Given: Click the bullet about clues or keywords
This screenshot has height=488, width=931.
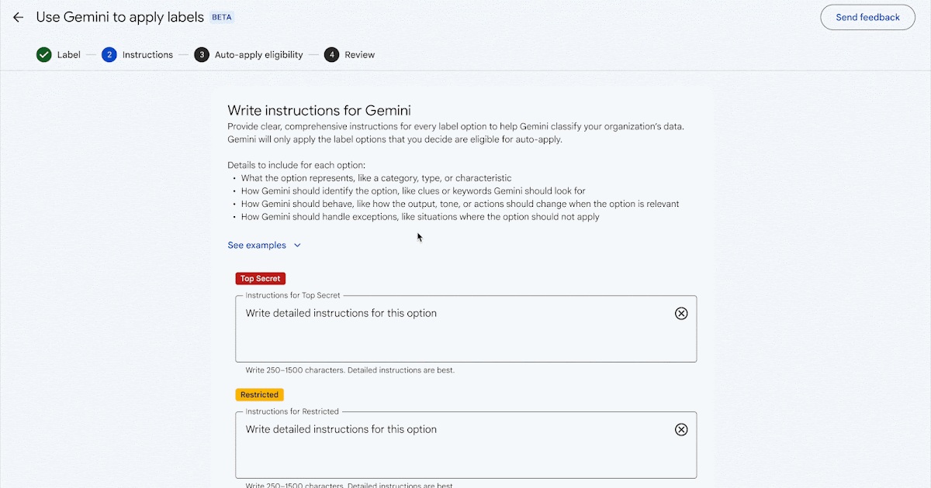Looking at the screenshot, I should click(413, 191).
